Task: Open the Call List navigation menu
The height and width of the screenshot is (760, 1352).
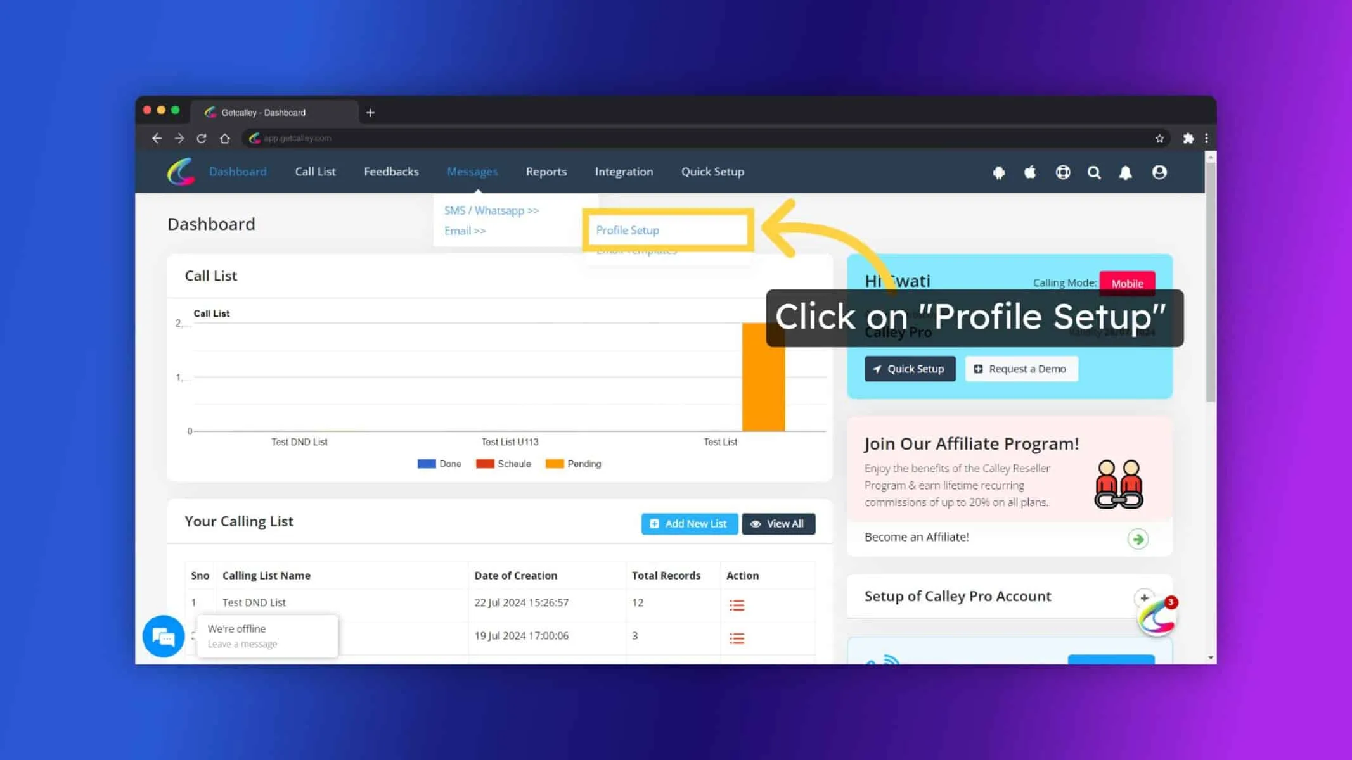Action: [315, 172]
